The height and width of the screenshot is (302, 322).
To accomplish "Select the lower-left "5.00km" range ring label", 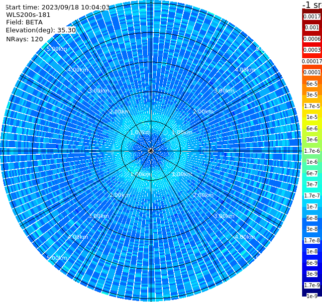I will click(57, 258).
